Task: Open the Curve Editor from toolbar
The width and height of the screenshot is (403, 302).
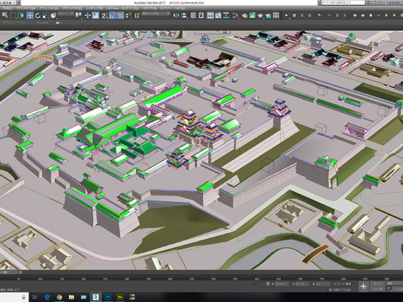Action: point(219,15)
